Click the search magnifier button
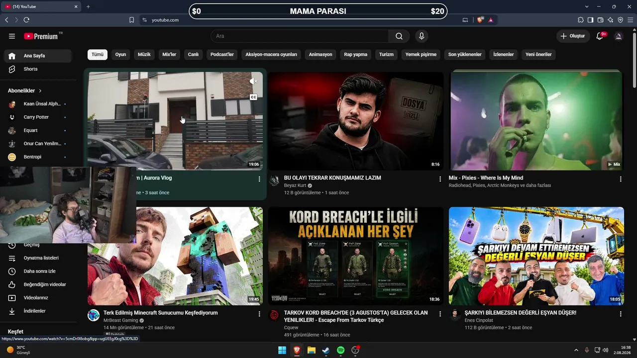 tap(399, 36)
